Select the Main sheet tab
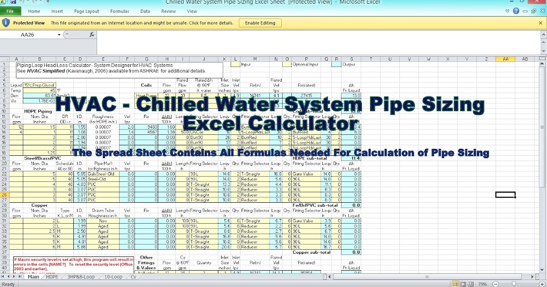The image size is (547, 287). click(x=33, y=277)
